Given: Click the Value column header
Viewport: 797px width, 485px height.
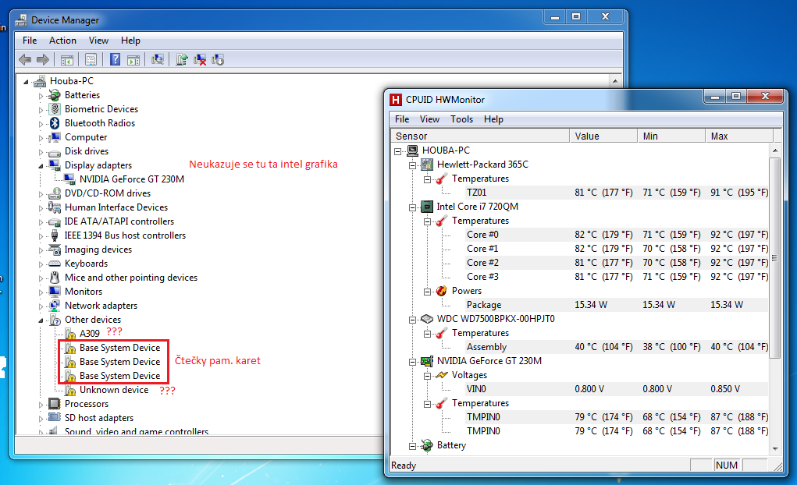Looking at the screenshot, I should point(603,136).
